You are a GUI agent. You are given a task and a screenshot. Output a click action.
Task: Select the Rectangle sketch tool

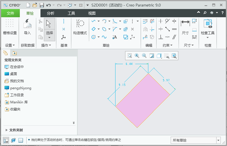pos(93,29)
